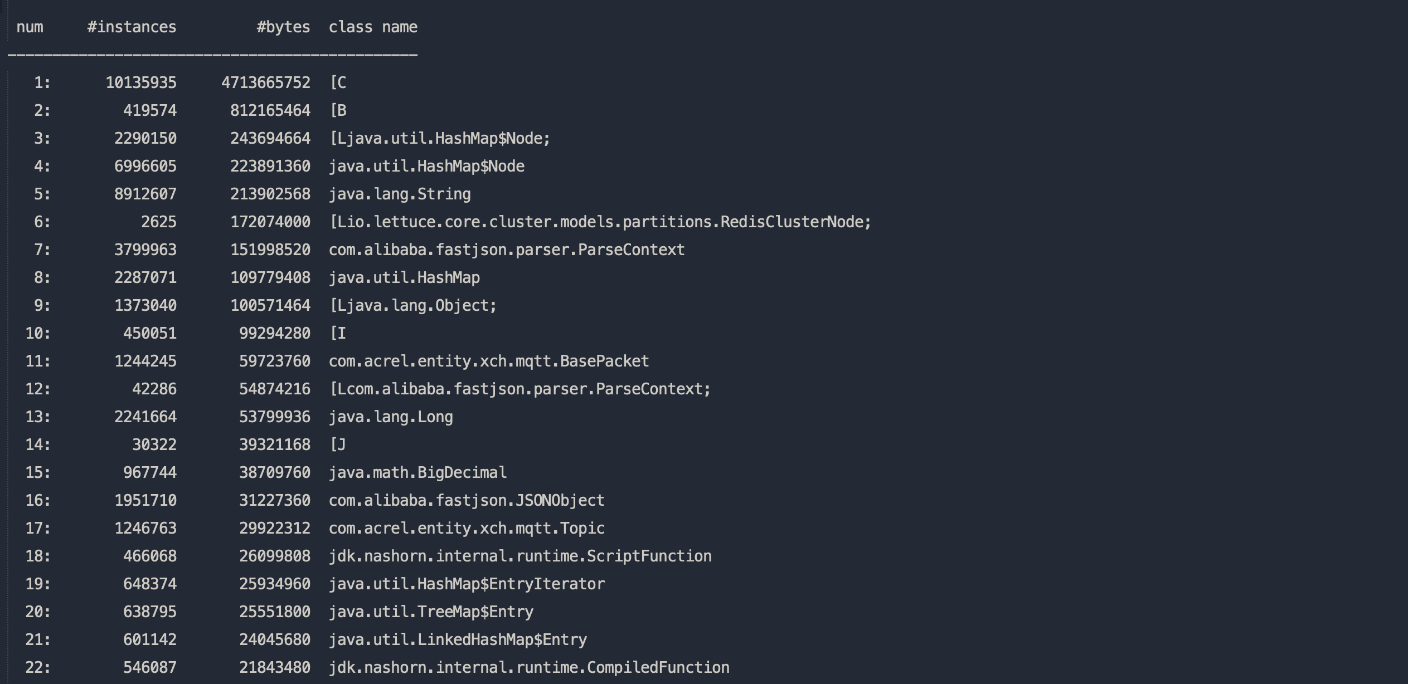Click nashorn ScriptFunction class name
Screen dimensions: 1408x684
[x=520, y=556]
